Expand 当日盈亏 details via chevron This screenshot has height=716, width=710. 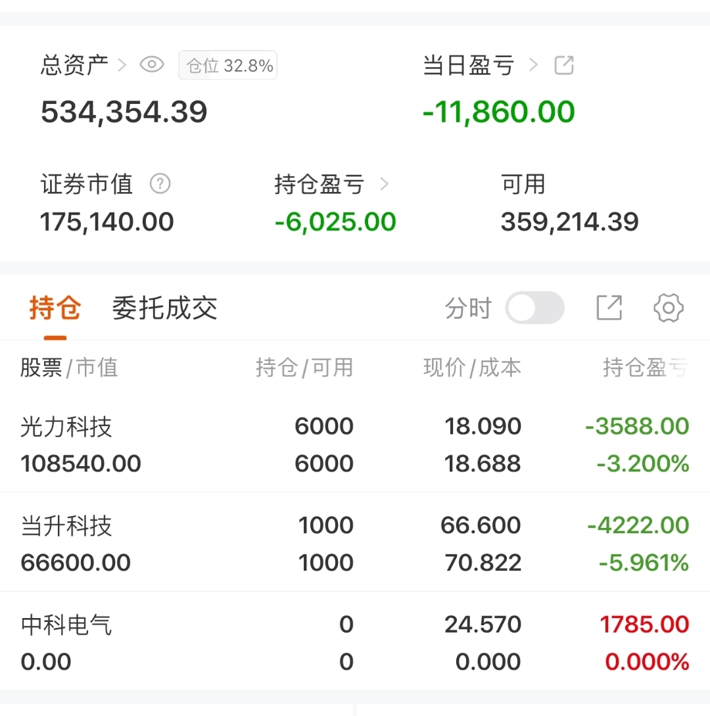pos(533,65)
